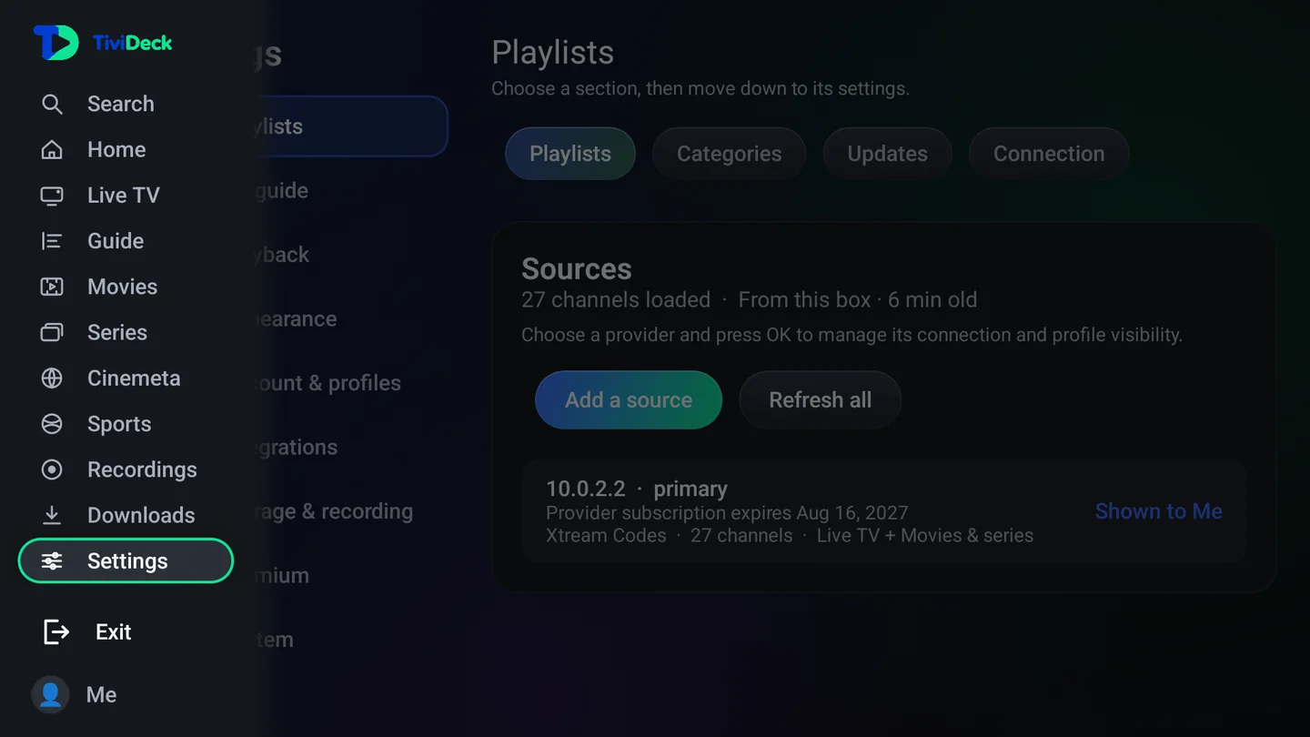
Task: Click '27 channels loaded' status text
Action: point(616,299)
